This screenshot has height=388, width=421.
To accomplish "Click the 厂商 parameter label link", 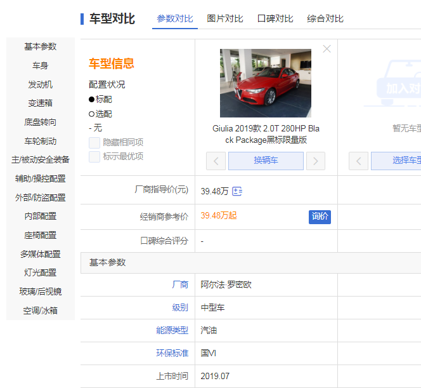I will (180, 284).
